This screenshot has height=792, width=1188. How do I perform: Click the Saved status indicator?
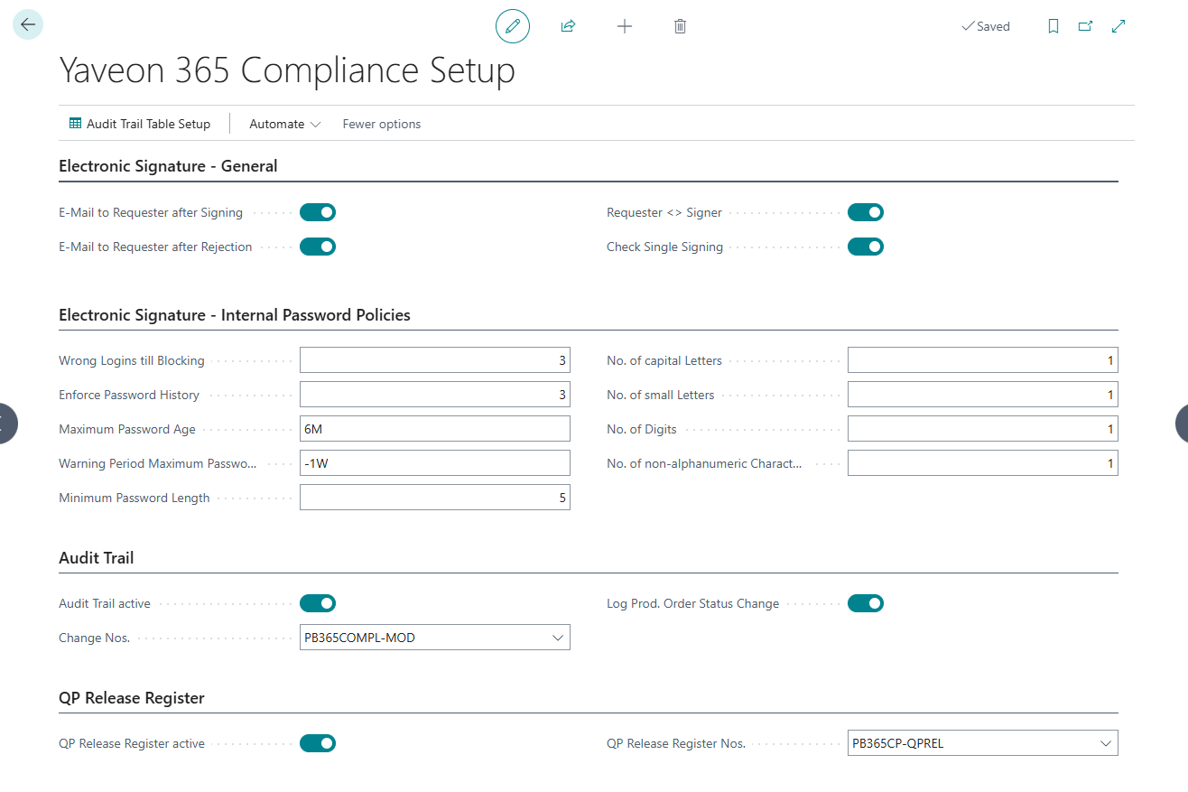pyautogui.click(x=986, y=26)
